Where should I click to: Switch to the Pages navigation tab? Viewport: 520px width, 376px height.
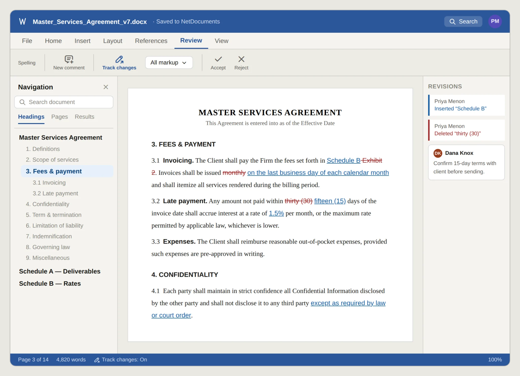(59, 117)
